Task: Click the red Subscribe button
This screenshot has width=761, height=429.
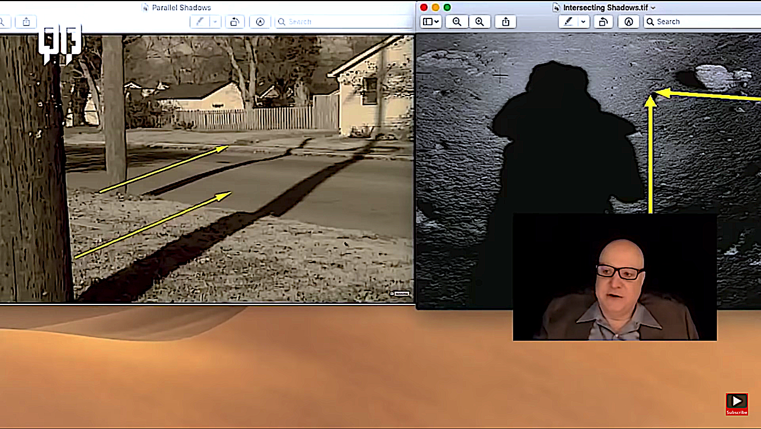Action: point(736,404)
